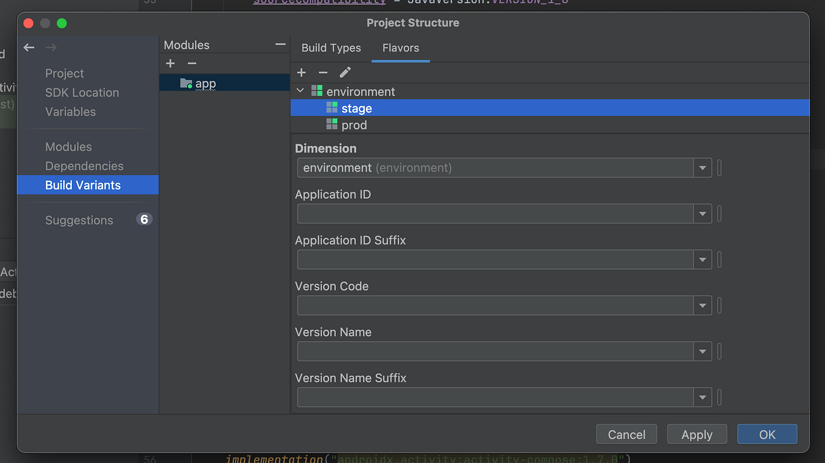
Task: Rename flavor using the pencil icon
Action: click(345, 72)
